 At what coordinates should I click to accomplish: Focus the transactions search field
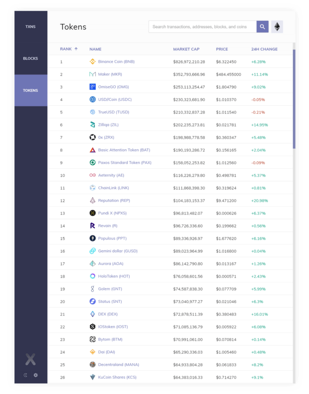202,27
